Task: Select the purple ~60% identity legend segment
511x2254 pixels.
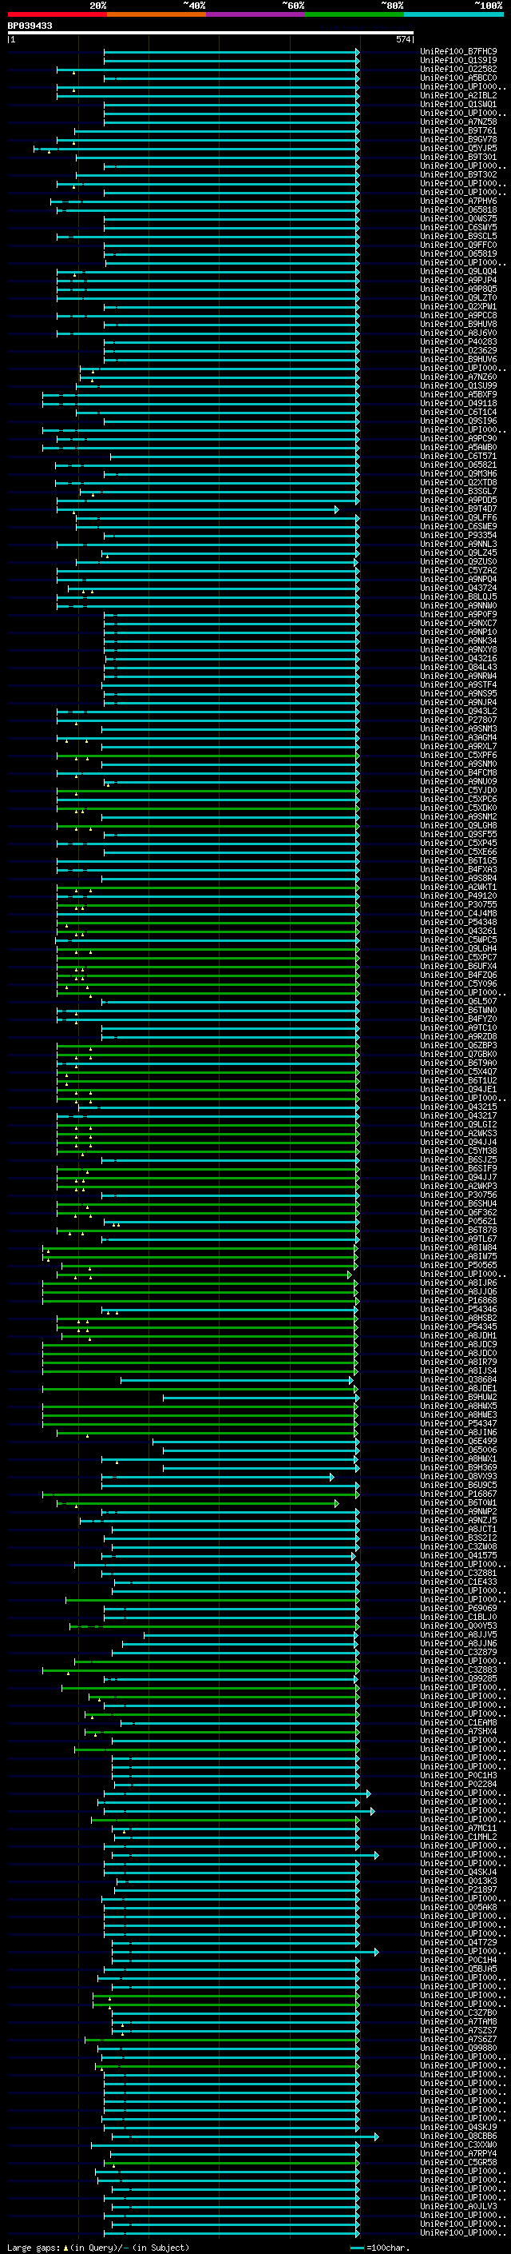Action: click(x=255, y=14)
